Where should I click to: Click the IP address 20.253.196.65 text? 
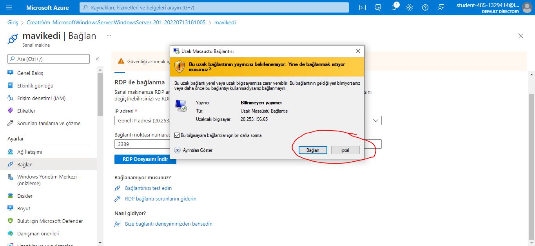(254, 119)
